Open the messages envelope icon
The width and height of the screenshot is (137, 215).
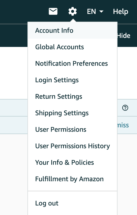pyautogui.click(x=53, y=11)
